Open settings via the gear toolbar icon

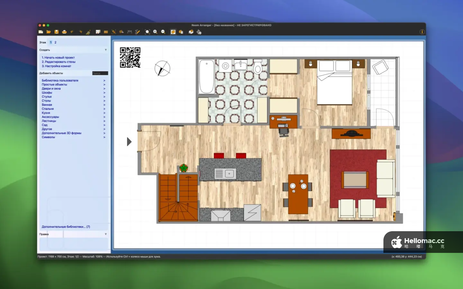tap(199, 32)
